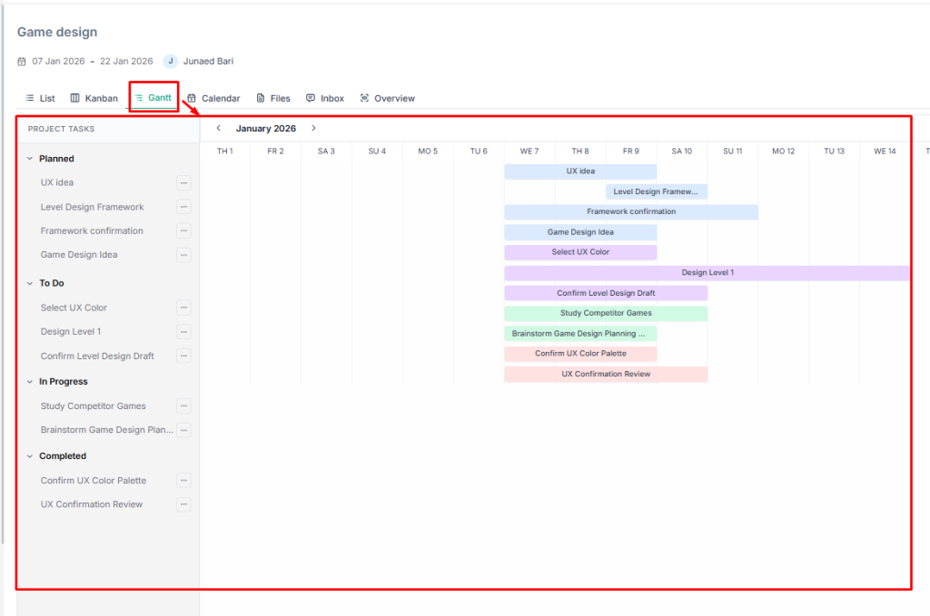Select the WE 7 date column header

(529, 152)
